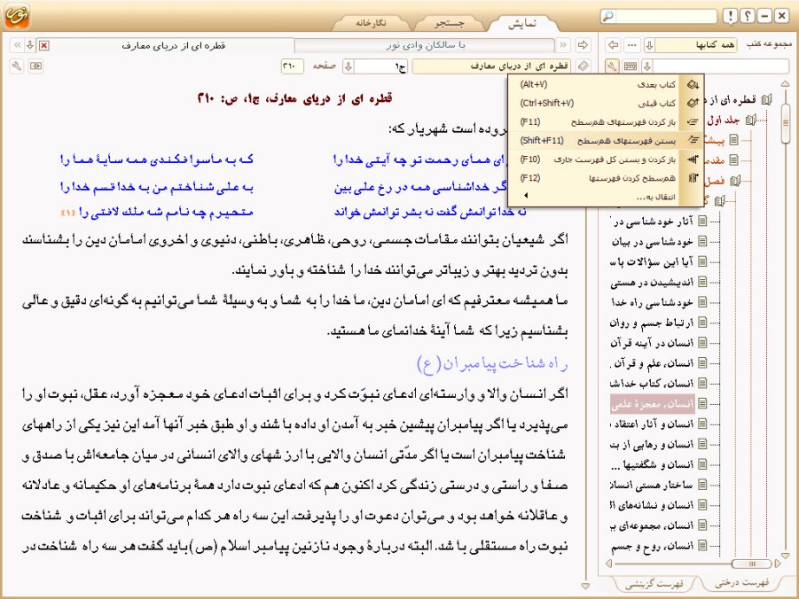
Task: Select the tree item «خود شناسی در بیان»
Action: pos(653,242)
